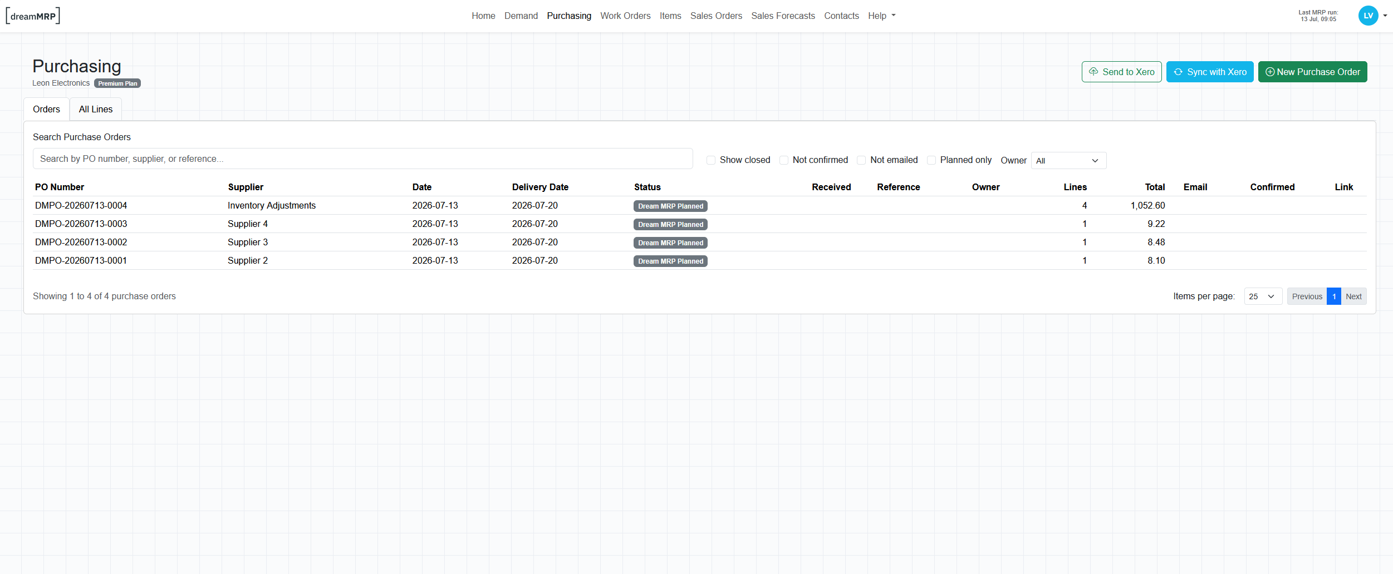Expand the Help dropdown menu
This screenshot has height=574, width=1393.
click(x=882, y=16)
